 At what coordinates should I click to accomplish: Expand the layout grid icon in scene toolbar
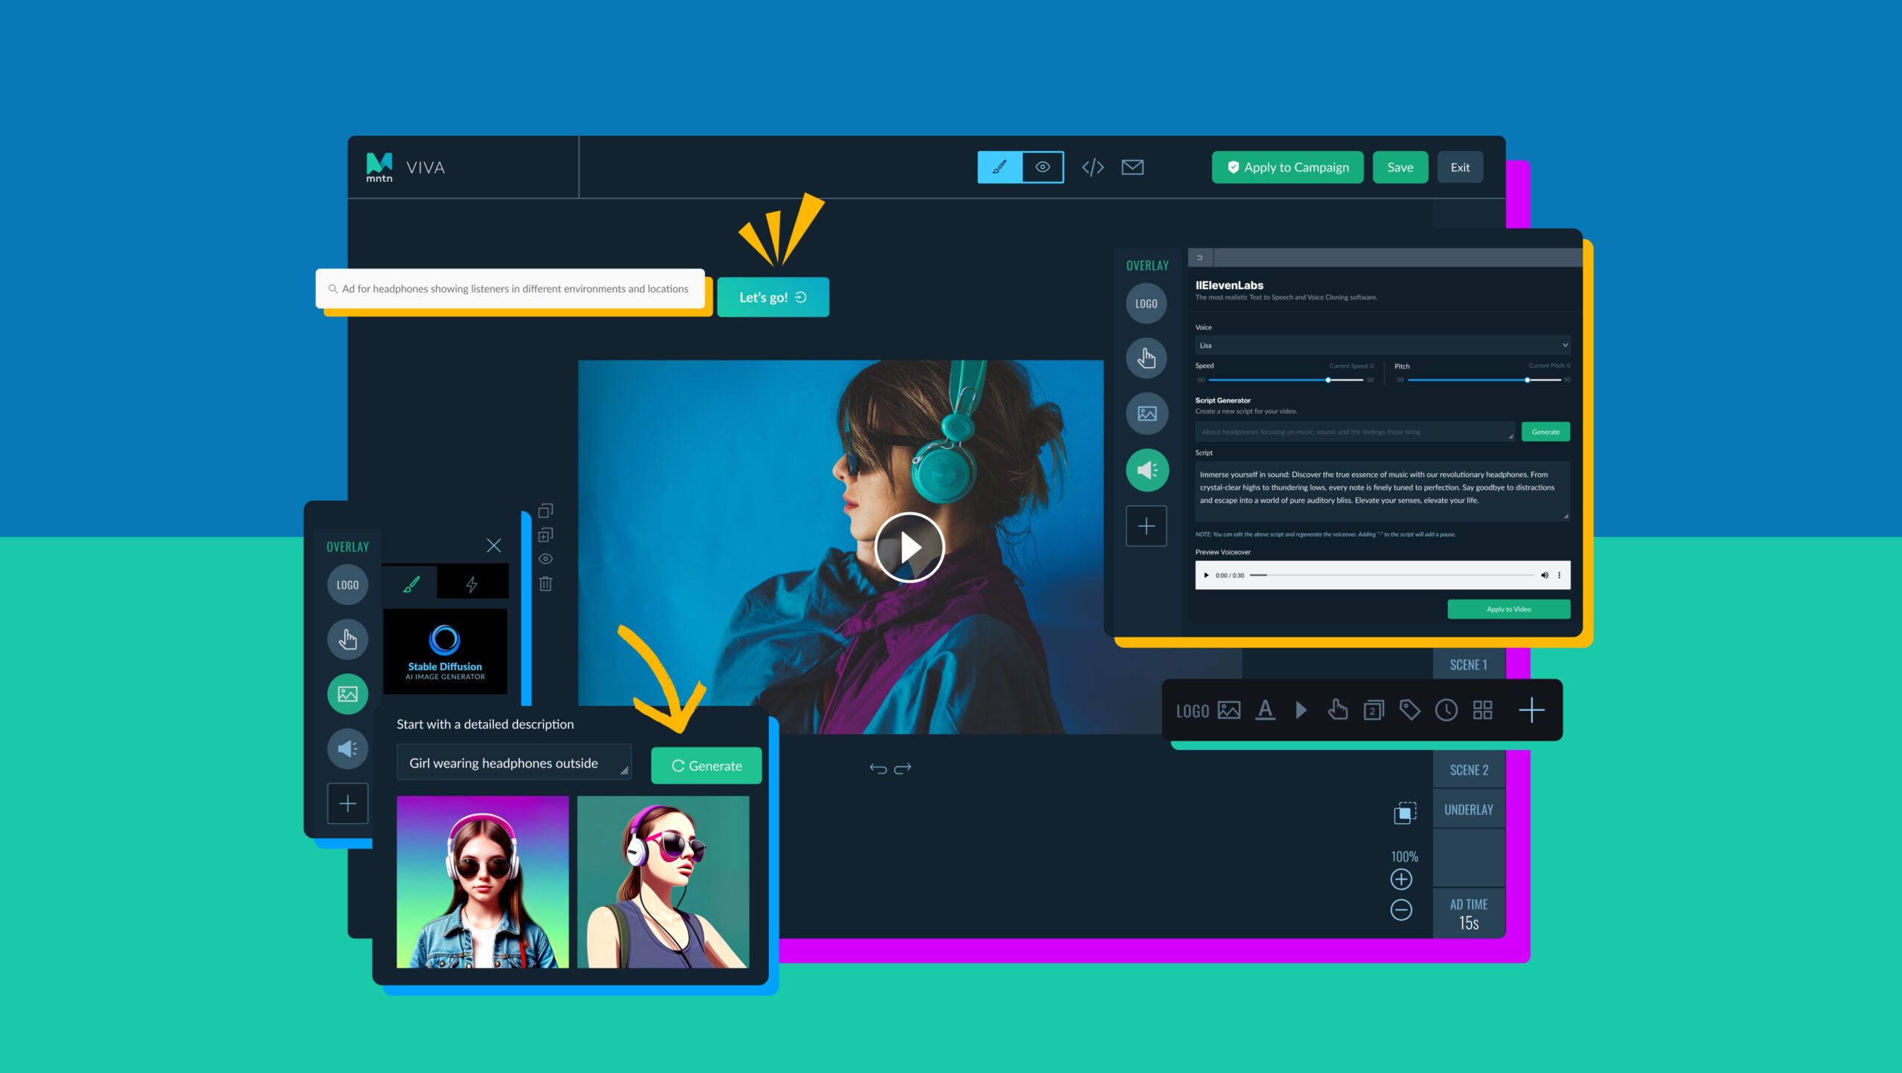[x=1483, y=710]
